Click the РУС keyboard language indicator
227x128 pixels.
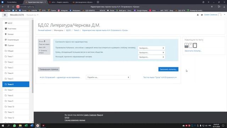pos(210,126)
